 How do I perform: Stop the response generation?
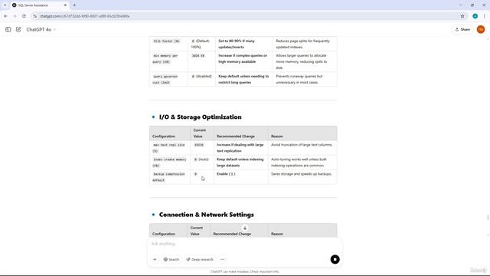click(335, 259)
